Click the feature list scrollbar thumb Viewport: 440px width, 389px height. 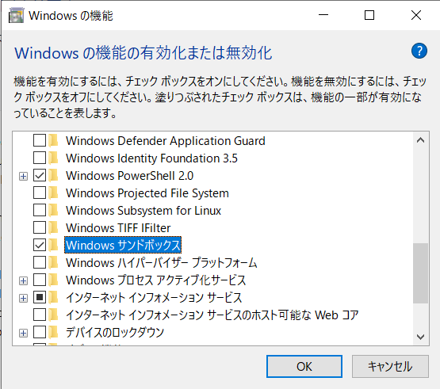coord(420,273)
